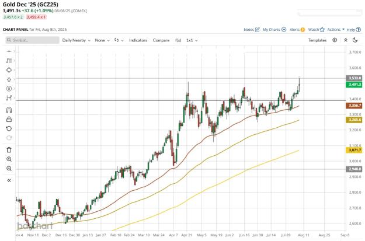Viewport: 365px width, 241px height.
Task: Click the Watch star icon
Action: click(322, 30)
